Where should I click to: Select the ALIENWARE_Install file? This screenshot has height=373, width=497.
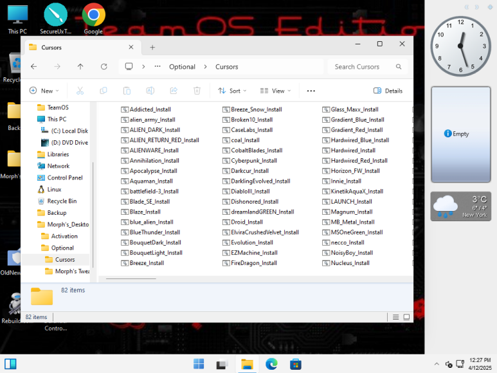click(150, 150)
